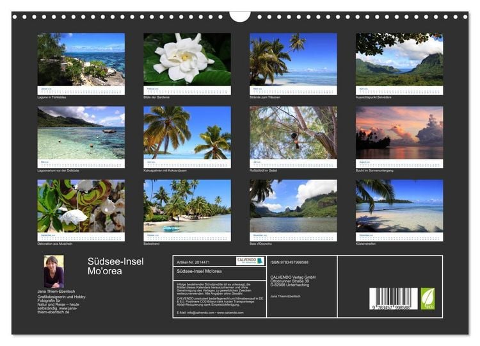Image resolution: width=480 pixels, height=346 pixels.
Task: Click the 'Bucht im Sonnenuntergang' caption
Action: pyautogui.click(x=374, y=170)
